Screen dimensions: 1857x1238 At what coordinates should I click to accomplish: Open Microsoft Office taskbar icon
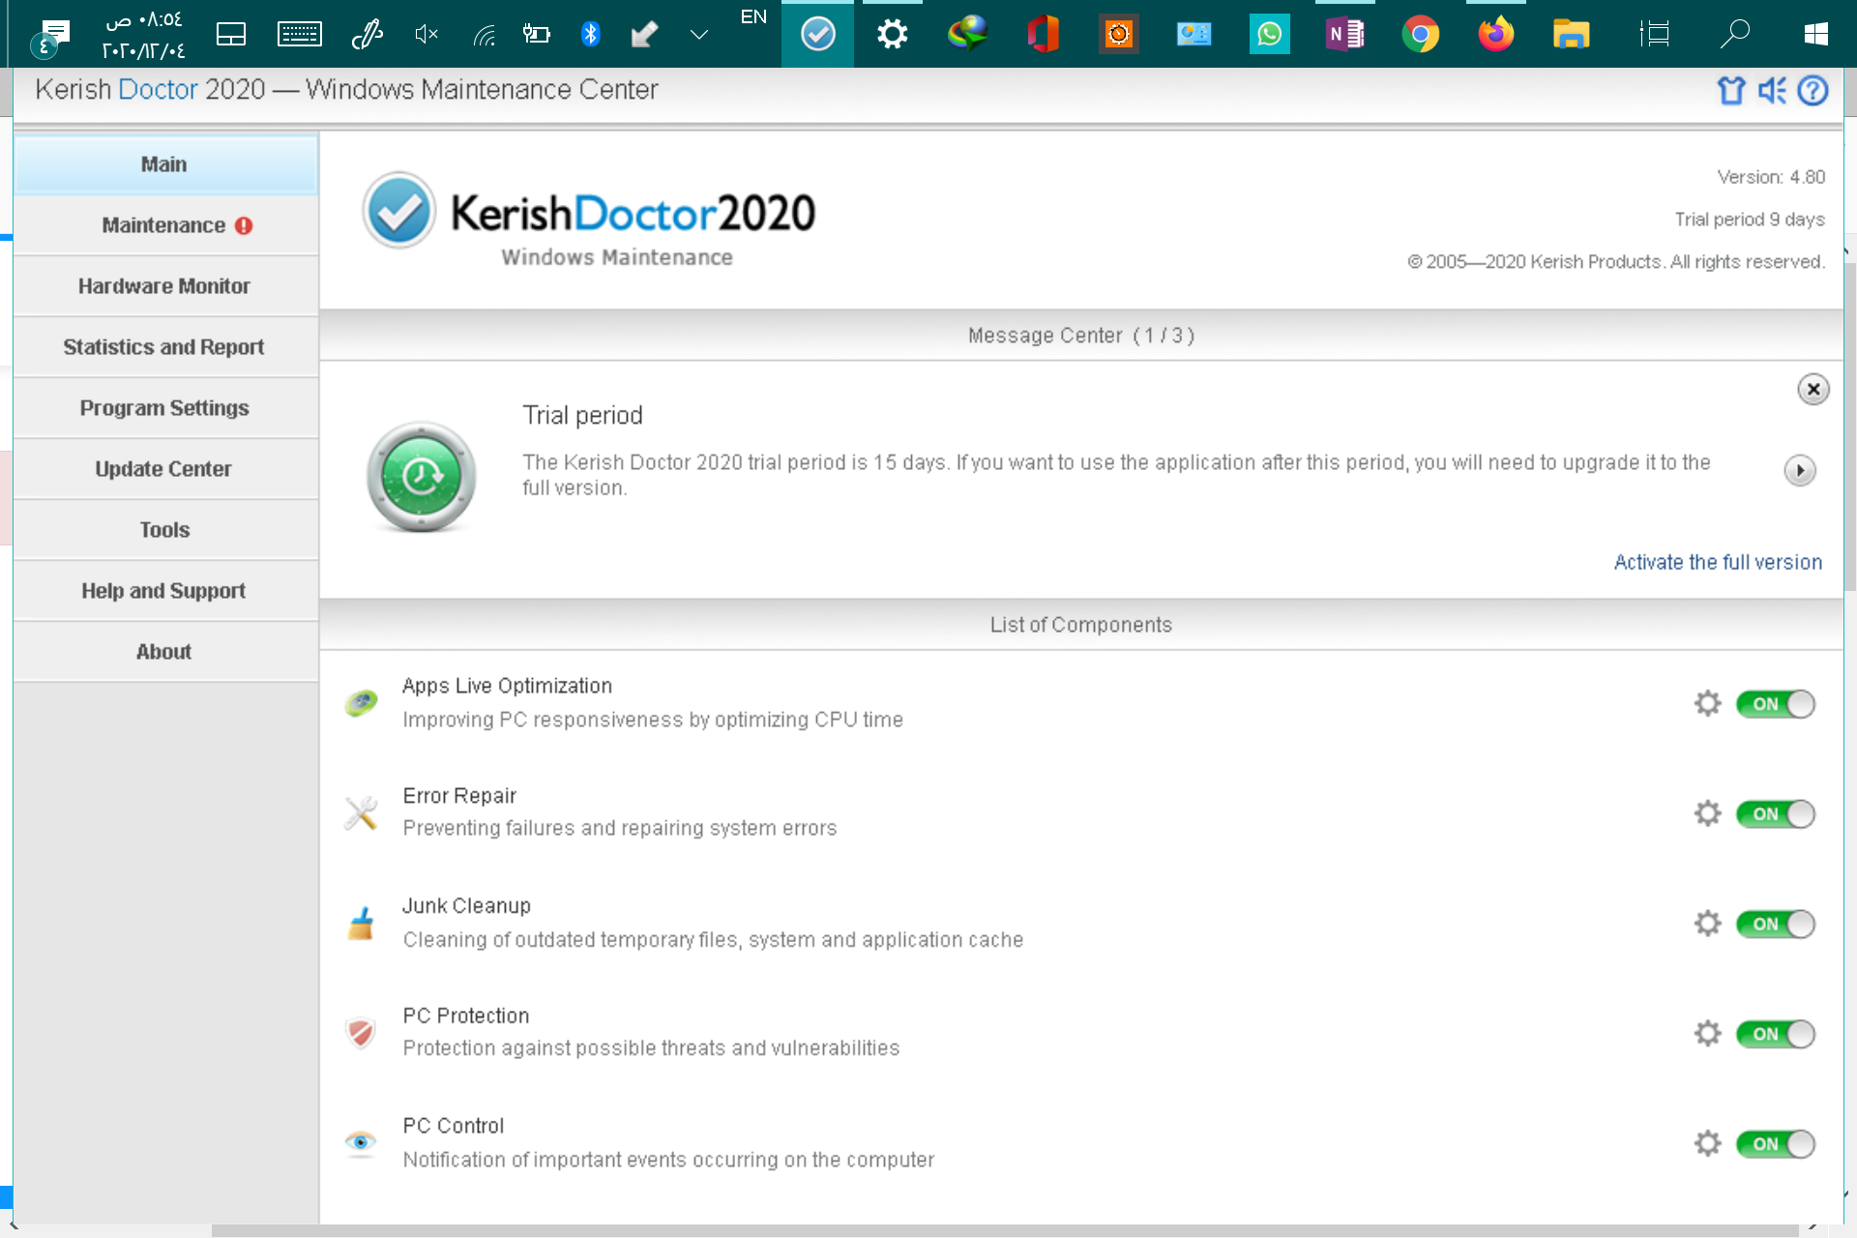click(1043, 35)
